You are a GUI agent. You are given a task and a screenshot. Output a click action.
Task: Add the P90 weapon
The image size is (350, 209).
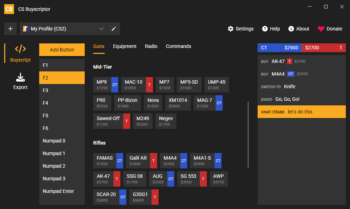click(x=102, y=103)
